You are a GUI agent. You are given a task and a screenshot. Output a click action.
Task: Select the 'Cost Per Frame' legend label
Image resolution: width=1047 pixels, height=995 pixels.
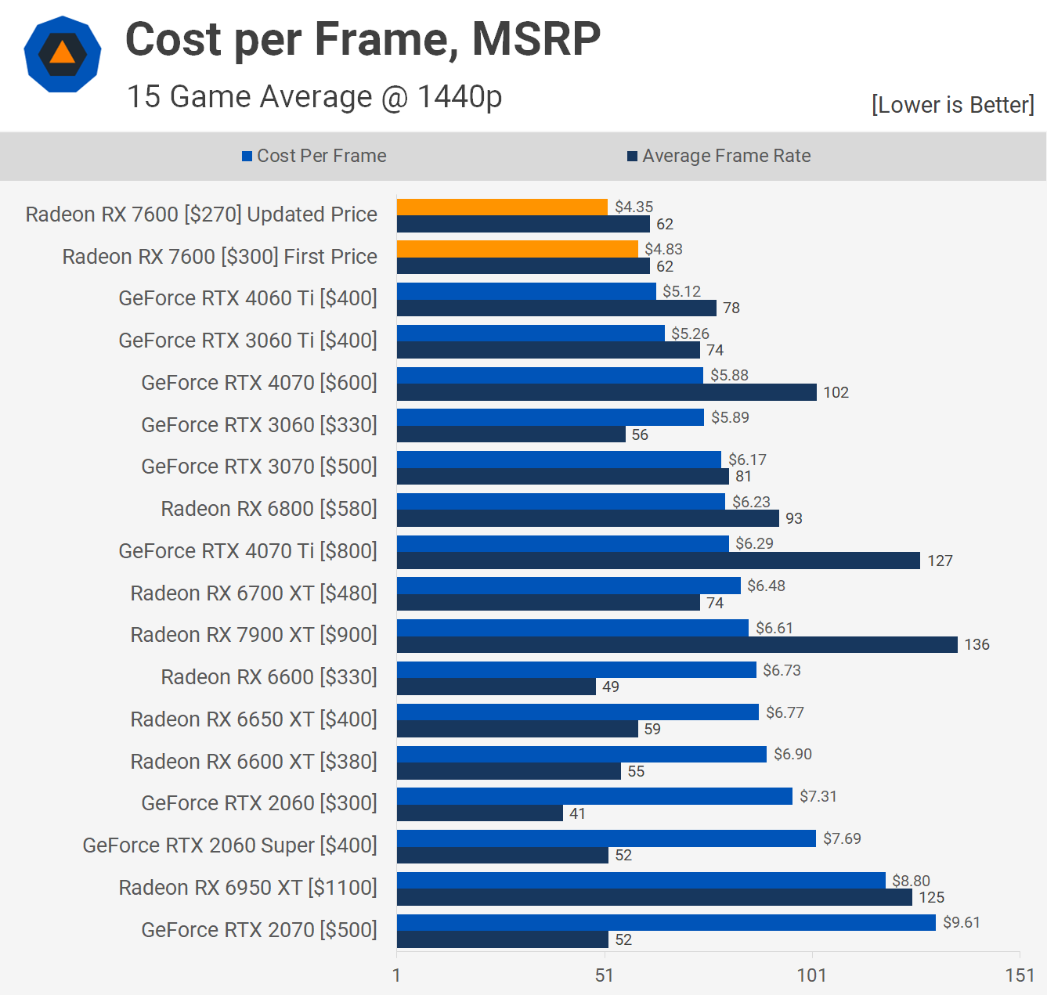(x=322, y=156)
